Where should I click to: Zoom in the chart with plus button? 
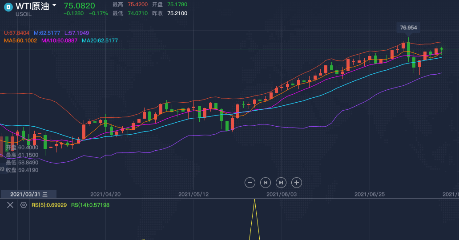tap(297, 182)
